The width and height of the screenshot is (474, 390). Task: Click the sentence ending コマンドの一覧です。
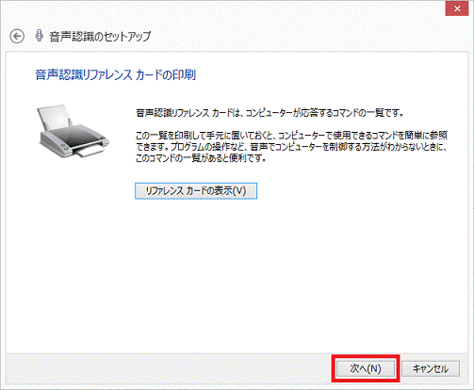(x=270, y=113)
